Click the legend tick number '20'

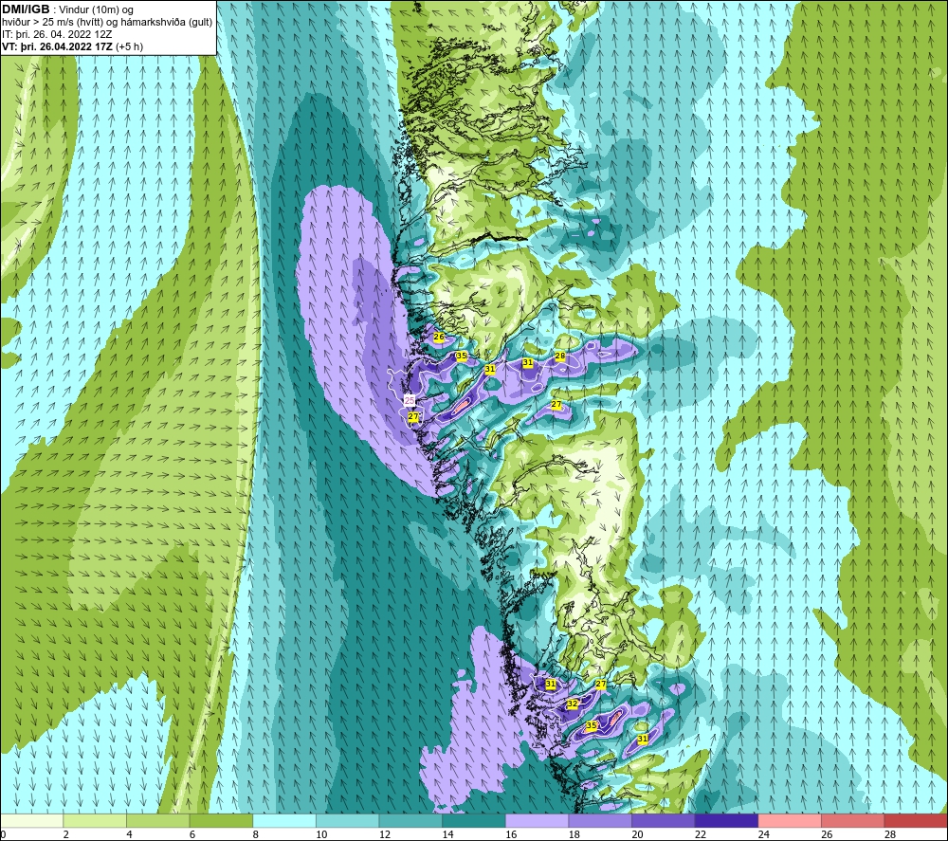point(637,835)
